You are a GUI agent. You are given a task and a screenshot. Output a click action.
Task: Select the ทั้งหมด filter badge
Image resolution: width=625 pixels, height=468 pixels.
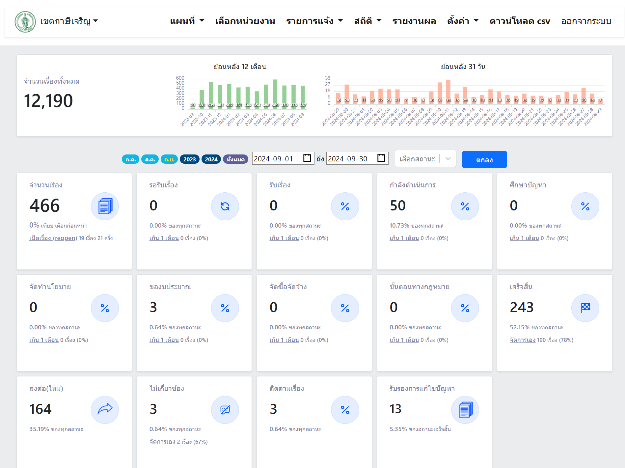click(x=235, y=159)
